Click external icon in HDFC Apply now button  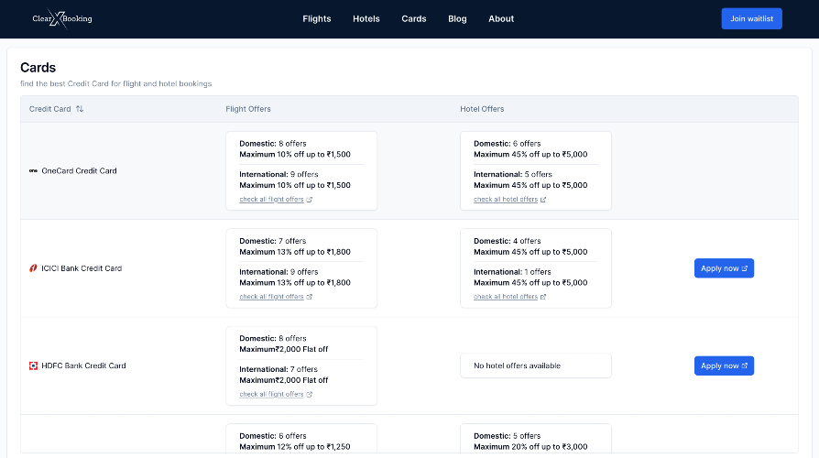744,365
